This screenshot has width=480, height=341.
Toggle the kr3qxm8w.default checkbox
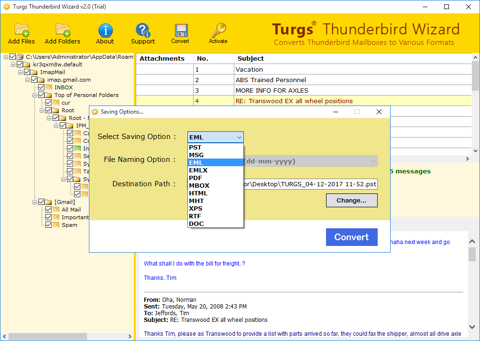pos(20,64)
